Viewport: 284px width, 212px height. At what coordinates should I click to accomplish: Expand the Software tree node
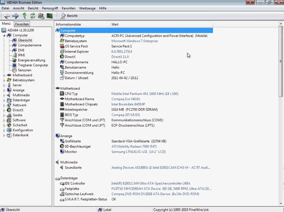tap(4, 120)
